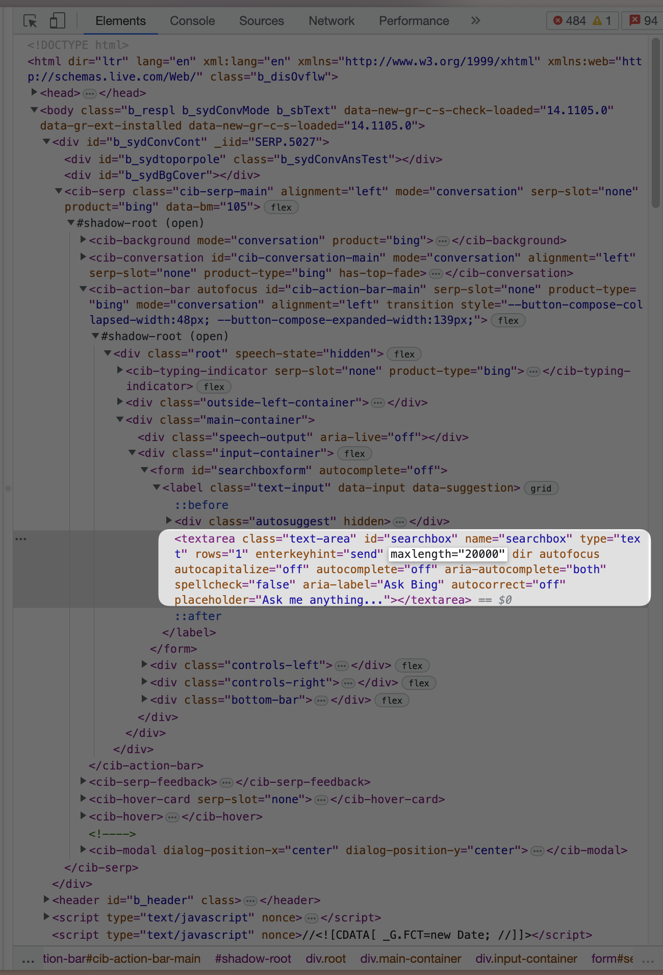Select div.main-container in the breadcrumb bar
This screenshot has width=663, height=975.
pos(411,959)
